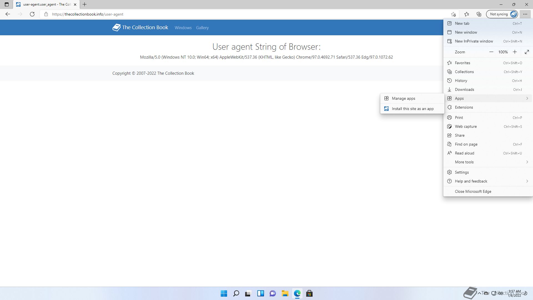Viewport: 533px width, 300px height.
Task: Click the Not syncing profile button
Action: (502, 14)
